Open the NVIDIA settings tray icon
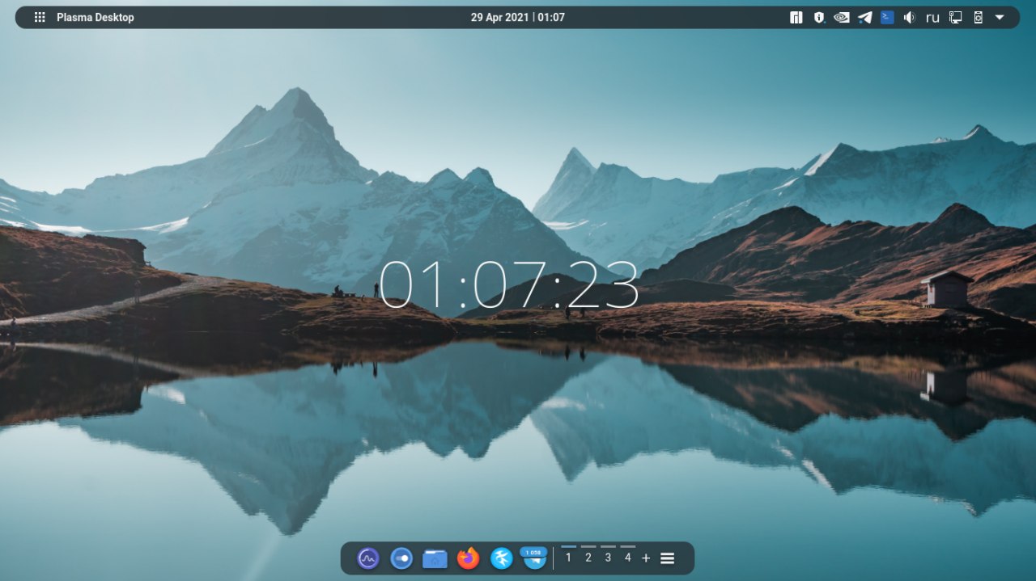This screenshot has height=581, width=1036. coord(842,17)
